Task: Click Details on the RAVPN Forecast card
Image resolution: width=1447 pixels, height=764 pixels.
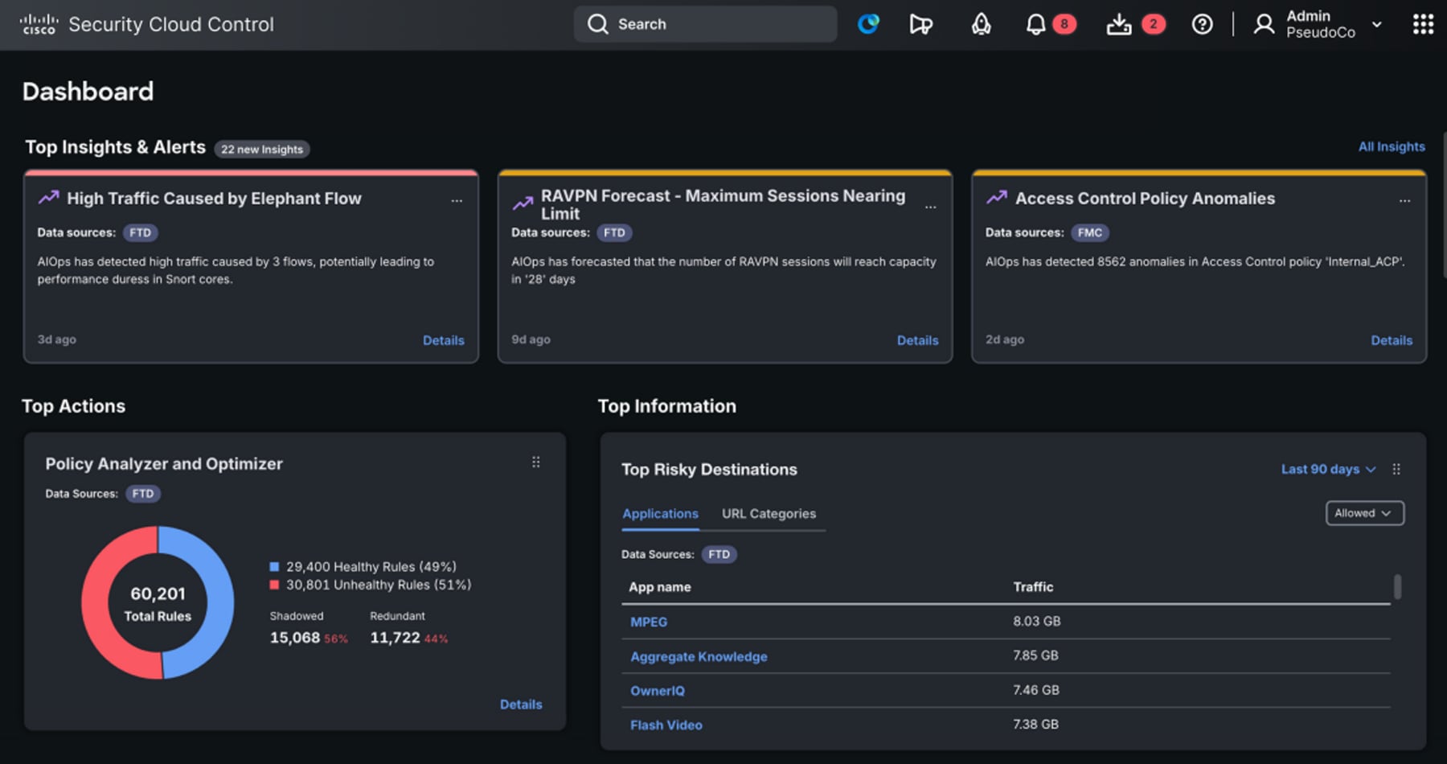Action: click(917, 340)
